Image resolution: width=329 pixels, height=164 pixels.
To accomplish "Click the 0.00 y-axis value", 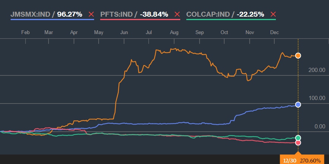I will tap(320, 126).
